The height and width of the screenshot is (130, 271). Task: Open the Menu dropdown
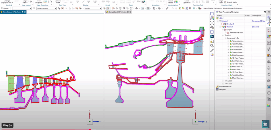click(x=5, y=8)
